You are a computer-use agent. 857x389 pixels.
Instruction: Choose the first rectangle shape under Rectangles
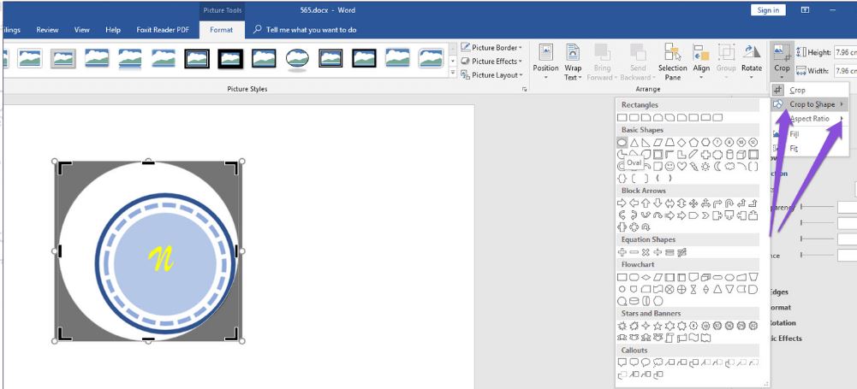(x=622, y=117)
